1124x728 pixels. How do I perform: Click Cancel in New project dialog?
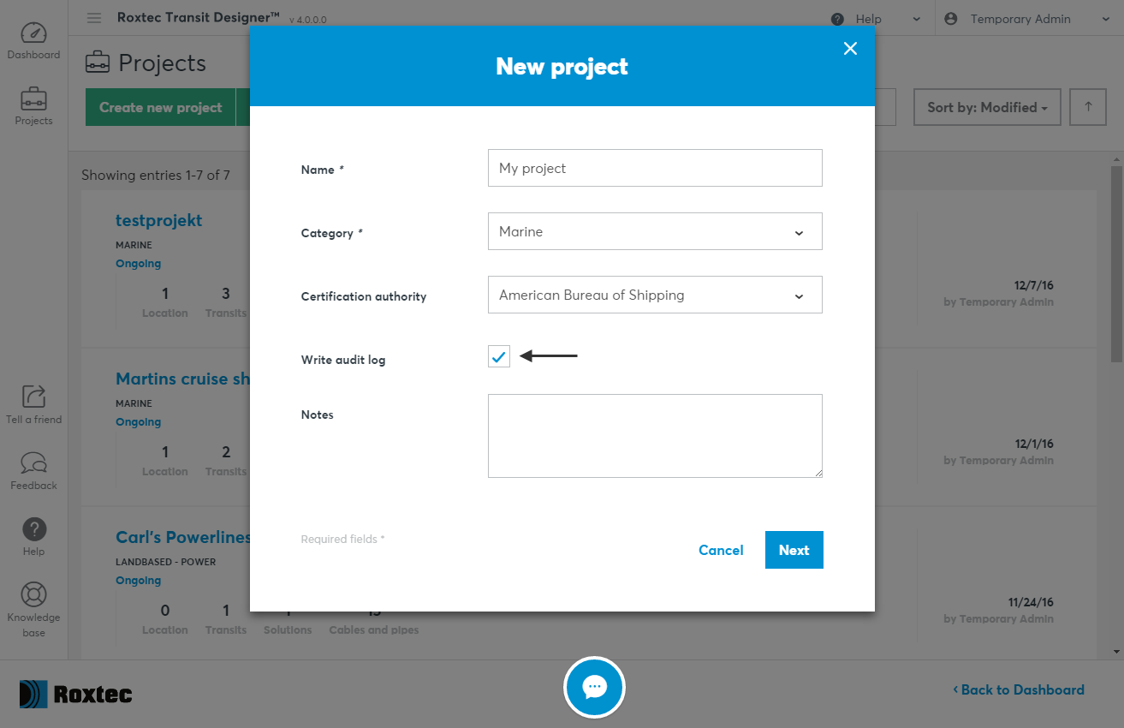click(721, 550)
